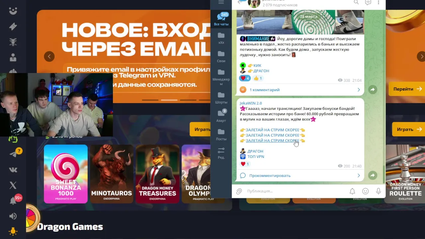The width and height of the screenshot is (425, 239).
Task: Select the Менеджеры chat folder
Action: 221,77
